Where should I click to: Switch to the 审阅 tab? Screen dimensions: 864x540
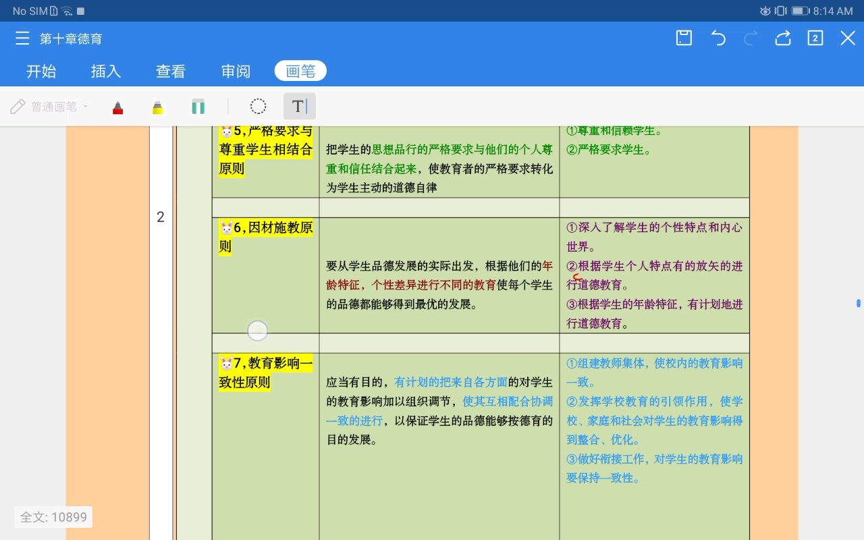tap(236, 71)
